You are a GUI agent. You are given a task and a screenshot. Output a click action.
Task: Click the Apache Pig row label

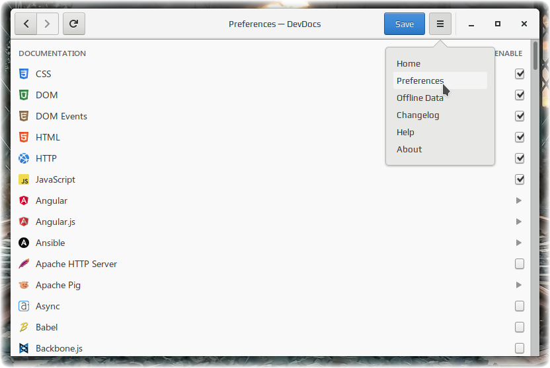(x=58, y=286)
